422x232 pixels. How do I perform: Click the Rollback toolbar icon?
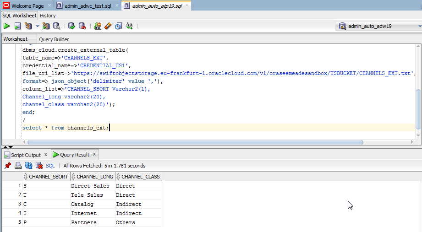pos(82,26)
